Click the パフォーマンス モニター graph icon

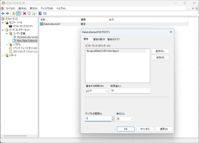click(x=10, y=26)
